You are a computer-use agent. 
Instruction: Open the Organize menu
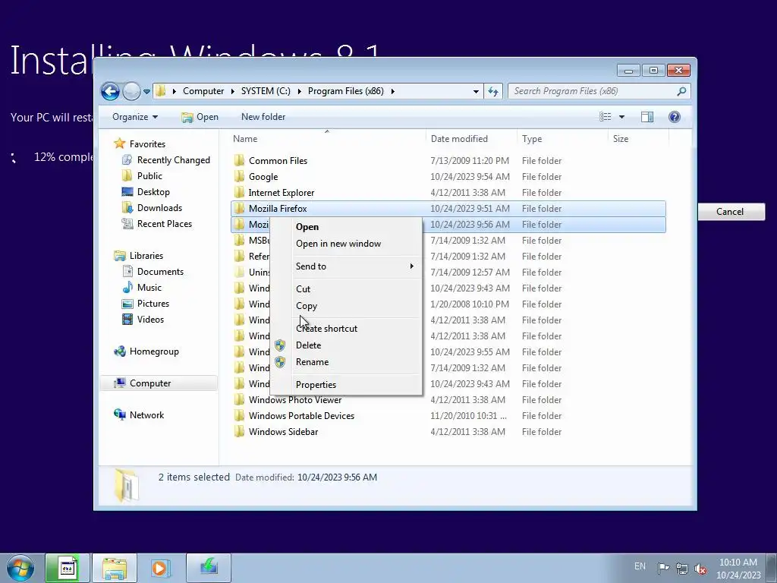135,117
